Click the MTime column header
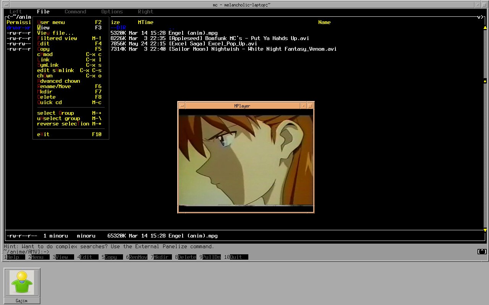The image size is (489, 305). pyautogui.click(x=146, y=22)
